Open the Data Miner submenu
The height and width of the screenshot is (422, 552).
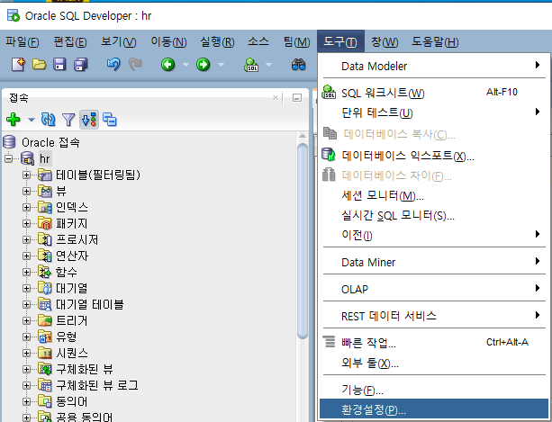tap(434, 262)
